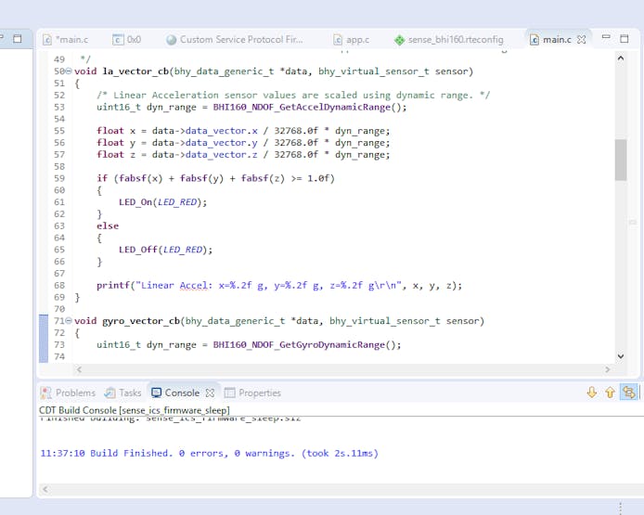Open Custom Service Protocol editor tab

point(240,40)
